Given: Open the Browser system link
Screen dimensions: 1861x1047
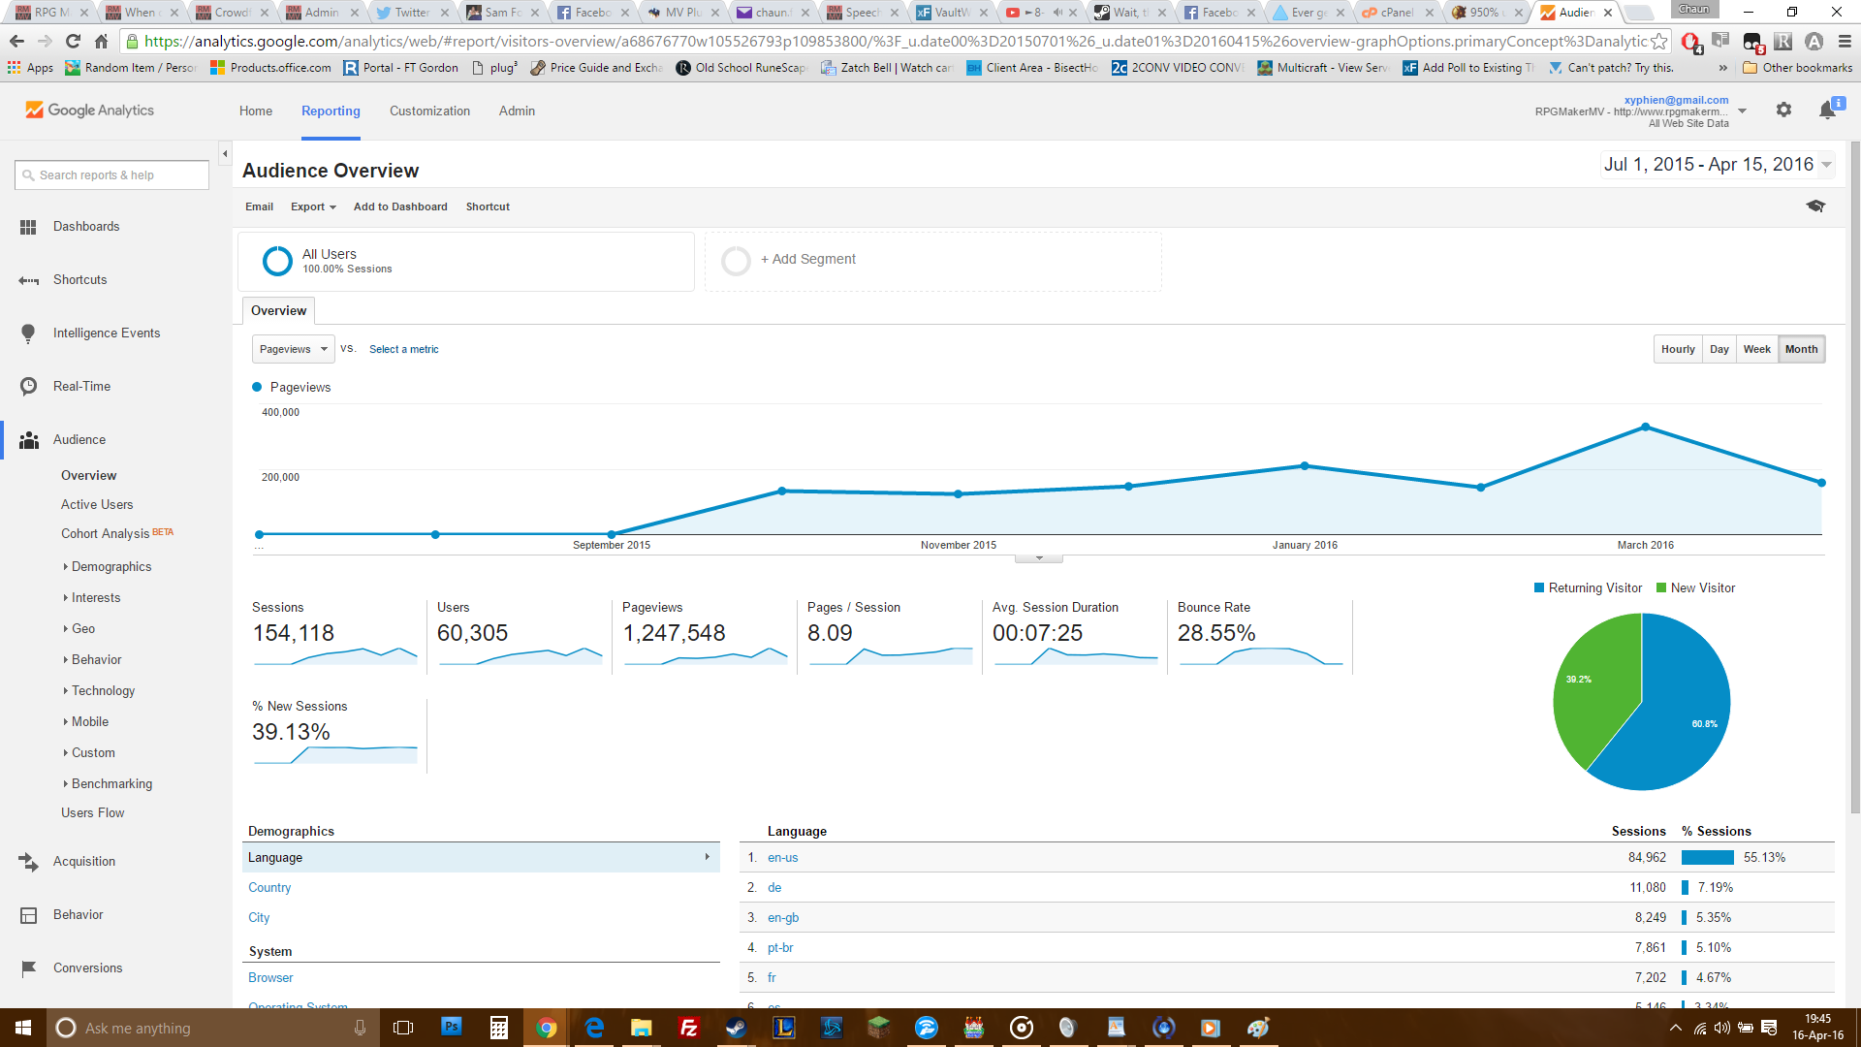Looking at the screenshot, I should click(270, 978).
